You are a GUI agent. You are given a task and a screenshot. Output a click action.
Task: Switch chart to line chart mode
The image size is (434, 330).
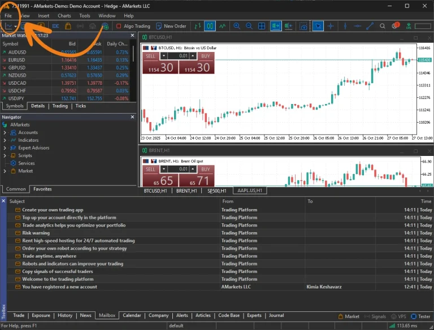pyautogui.click(x=222, y=26)
